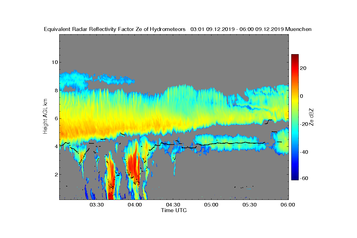Image resolution: width=357 pixels, height=238 pixels.
Task: Click the yellow 0 dBZ colorbar region
Action: click(295, 96)
